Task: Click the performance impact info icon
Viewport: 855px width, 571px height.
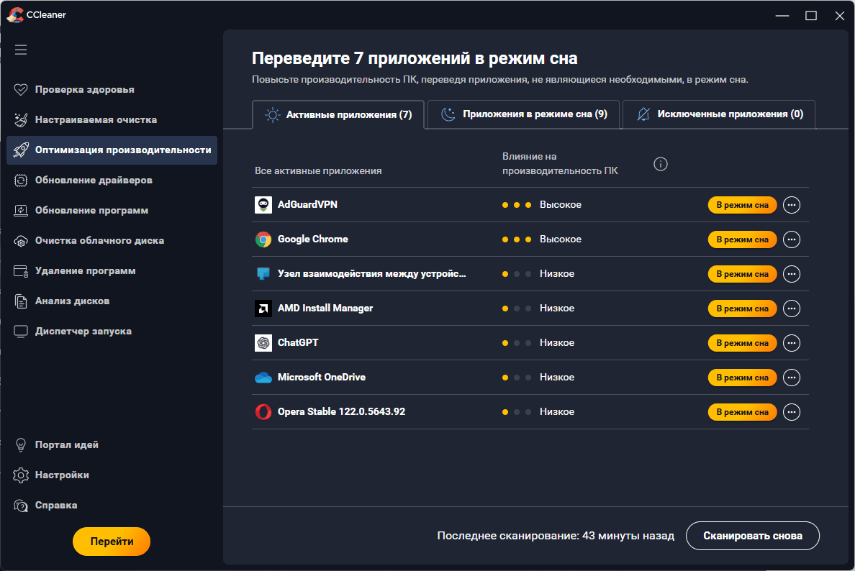Action: pos(661,164)
